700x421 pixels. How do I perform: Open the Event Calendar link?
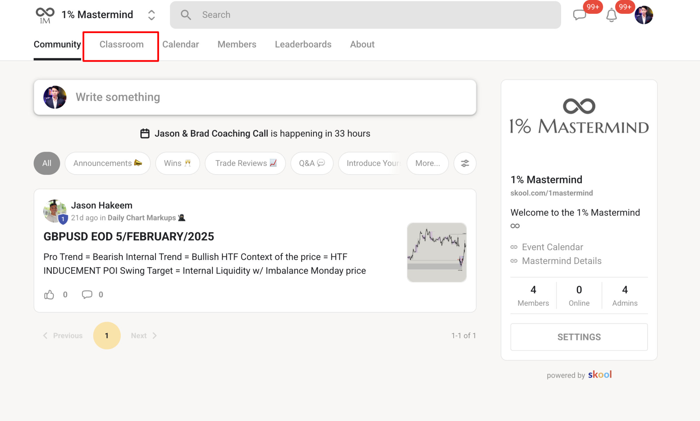pos(552,247)
